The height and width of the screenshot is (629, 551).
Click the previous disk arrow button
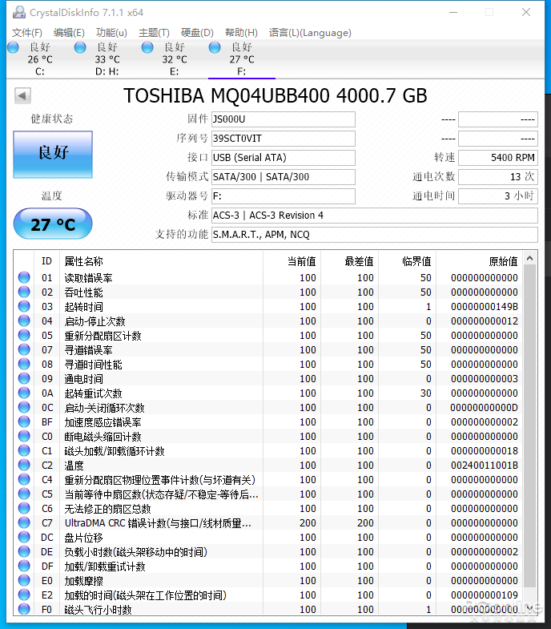click(22, 96)
